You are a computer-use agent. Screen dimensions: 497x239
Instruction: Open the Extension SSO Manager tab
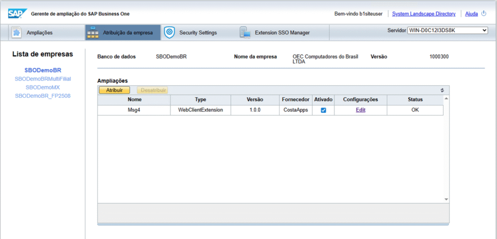coord(282,33)
